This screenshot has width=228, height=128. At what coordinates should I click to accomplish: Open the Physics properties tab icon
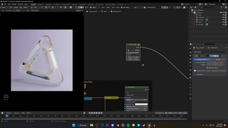pos(190,84)
